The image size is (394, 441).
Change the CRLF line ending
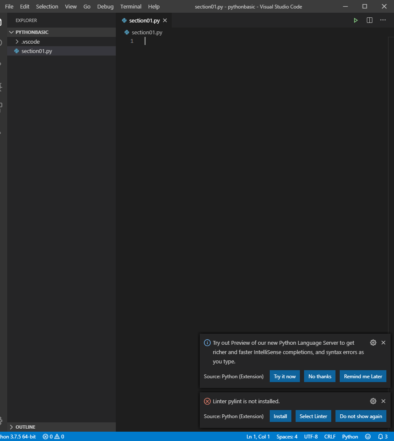(x=330, y=436)
